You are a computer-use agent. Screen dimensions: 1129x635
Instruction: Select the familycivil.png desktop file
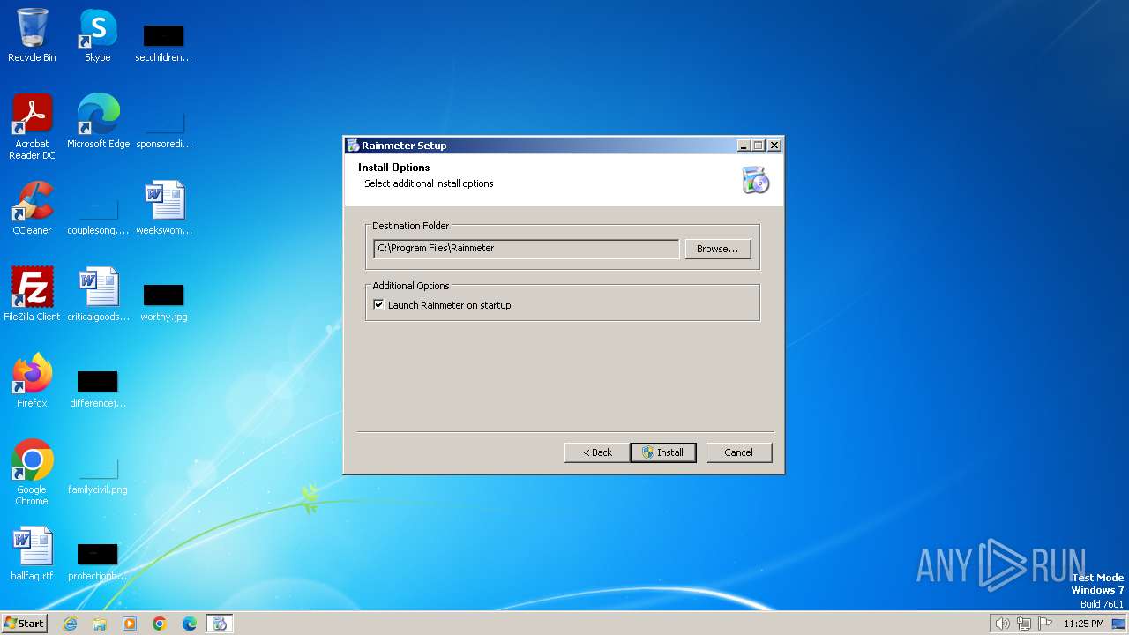(x=97, y=474)
